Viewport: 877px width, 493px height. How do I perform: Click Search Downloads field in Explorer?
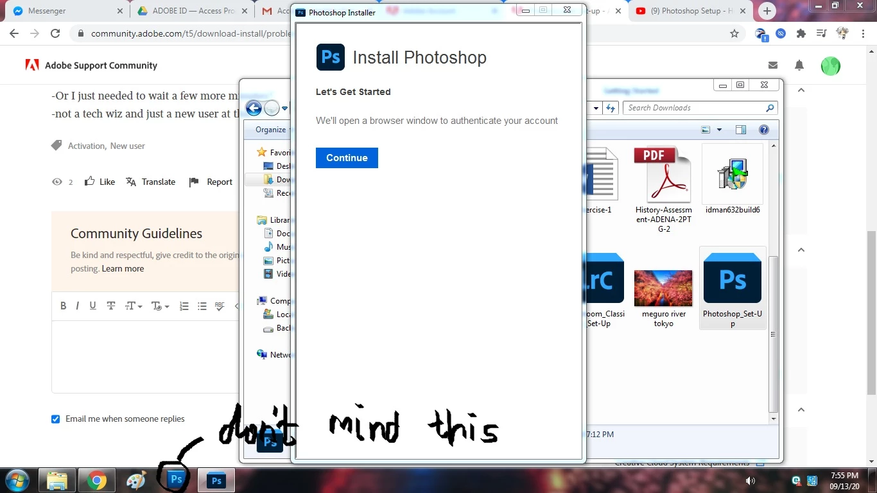700,108
